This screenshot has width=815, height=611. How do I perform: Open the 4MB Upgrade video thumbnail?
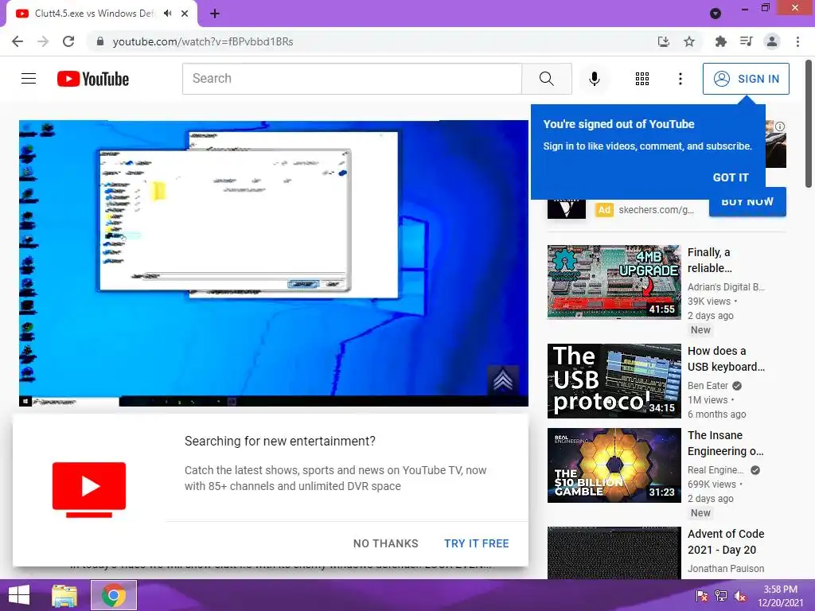point(614,282)
